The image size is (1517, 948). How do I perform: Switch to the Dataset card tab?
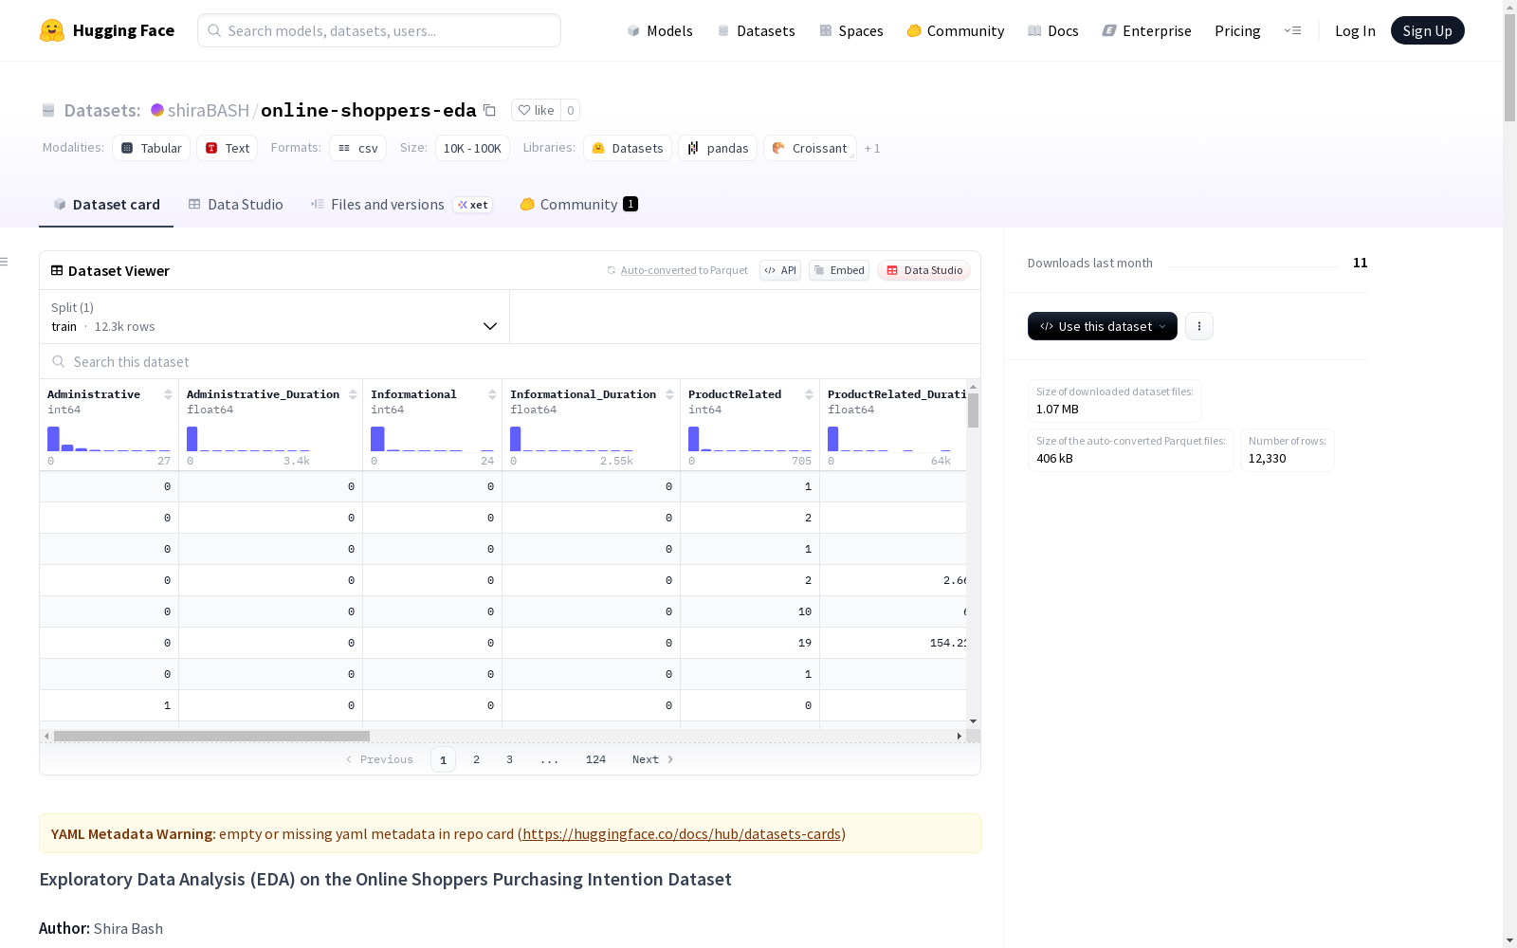coord(106,204)
